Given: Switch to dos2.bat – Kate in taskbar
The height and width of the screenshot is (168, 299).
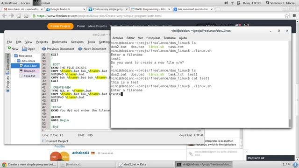Looking at the screenshot, I should tap(145, 164).
